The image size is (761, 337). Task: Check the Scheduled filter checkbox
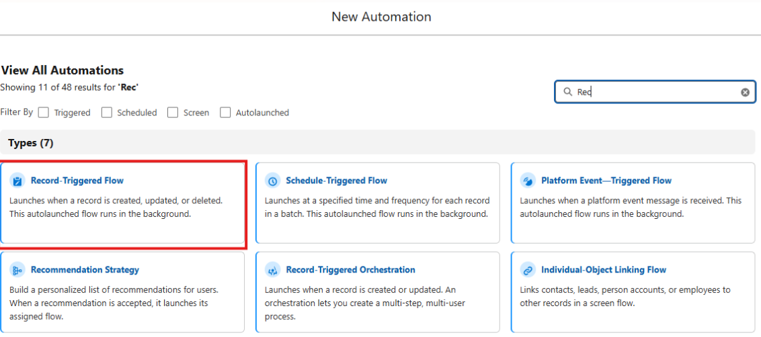pos(107,113)
